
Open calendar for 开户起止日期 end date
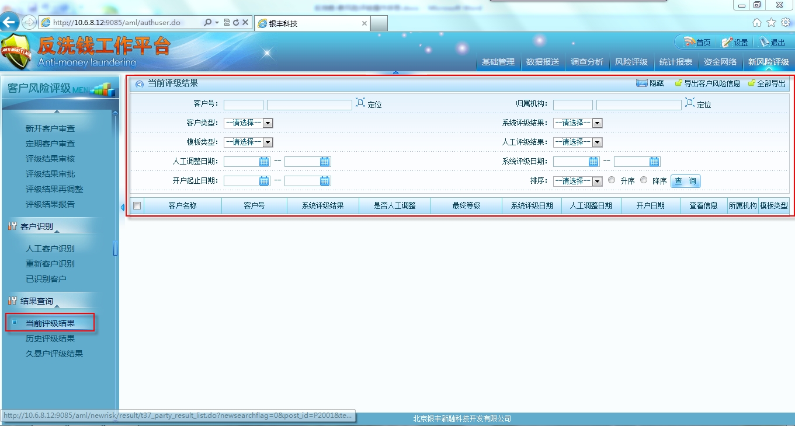(325, 181)
